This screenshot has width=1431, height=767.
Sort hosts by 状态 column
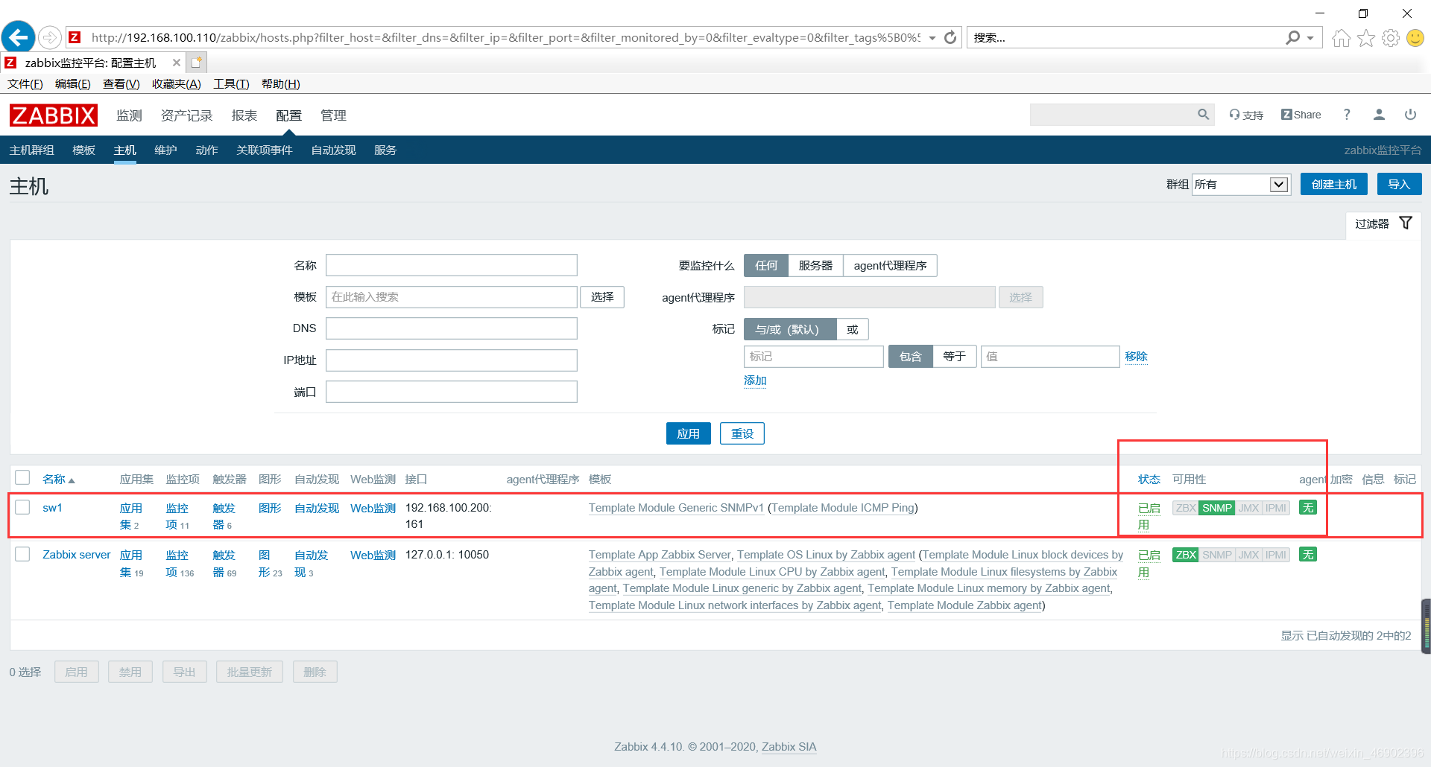(x=1149, y=480)
